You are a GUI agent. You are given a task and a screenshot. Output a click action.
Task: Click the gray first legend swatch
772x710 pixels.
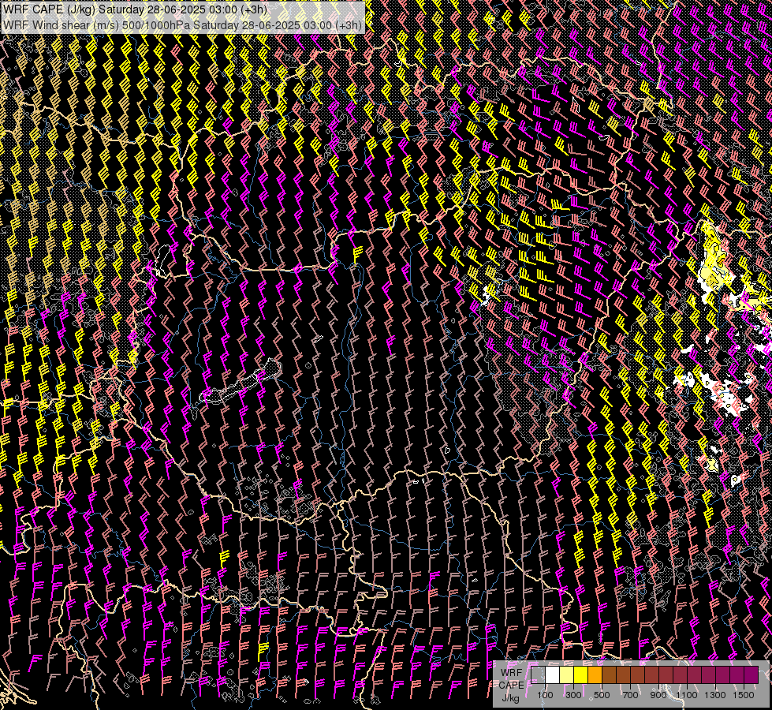(x=538, y=675)
